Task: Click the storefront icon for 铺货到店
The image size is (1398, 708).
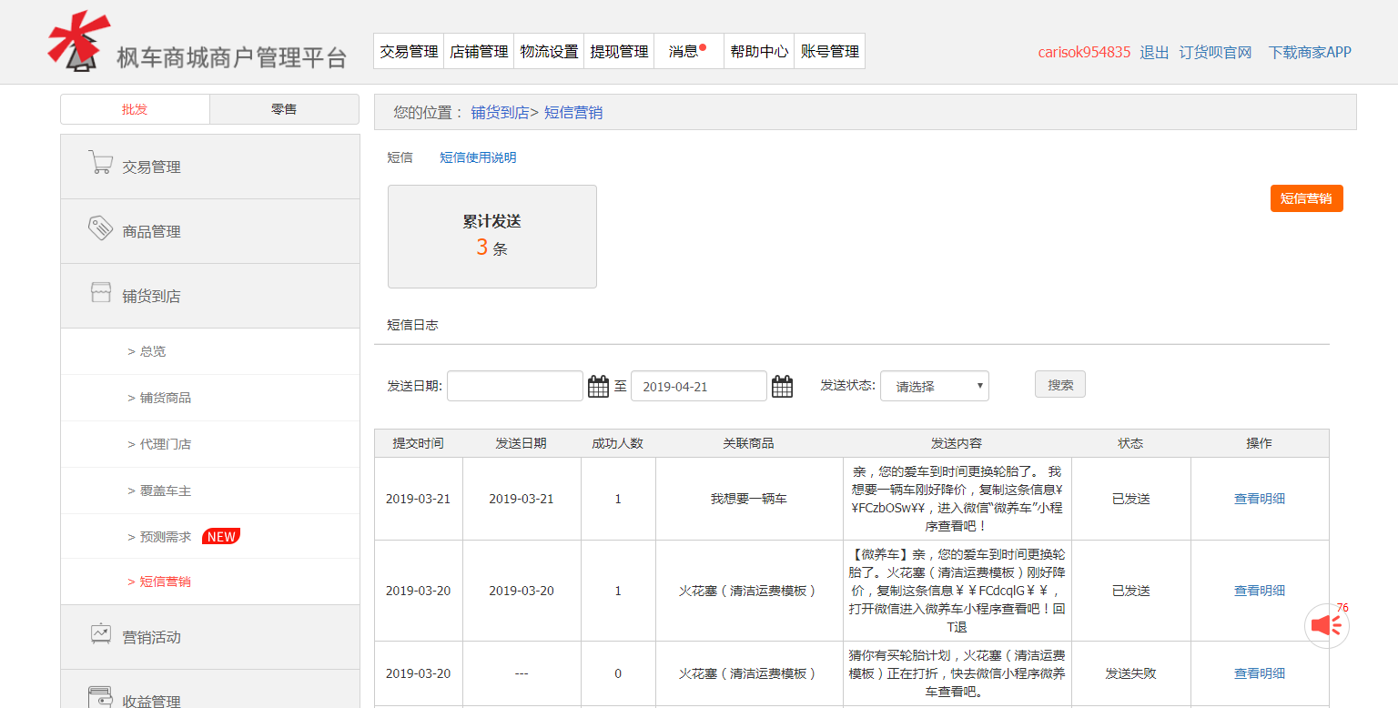Action: tap(100, 293)
